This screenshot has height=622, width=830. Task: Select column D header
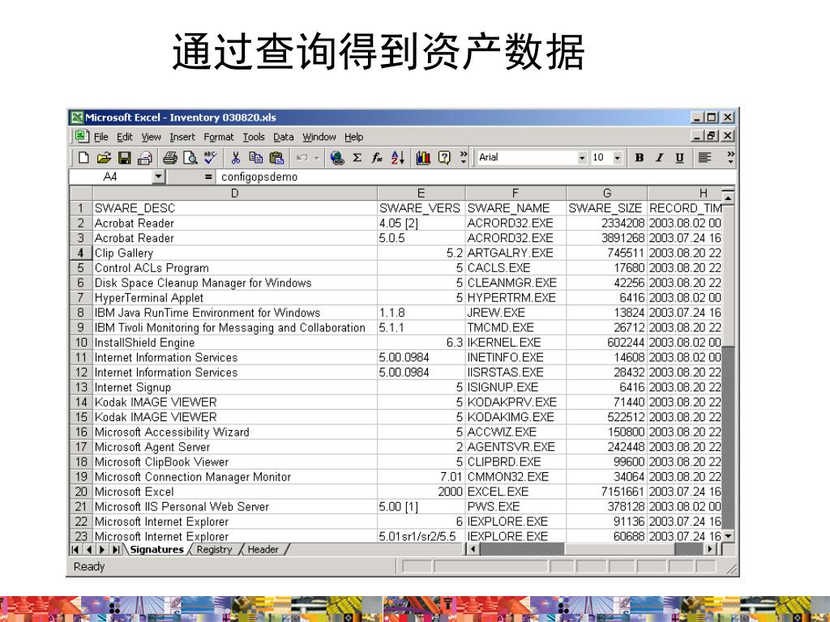coord(235,193)
